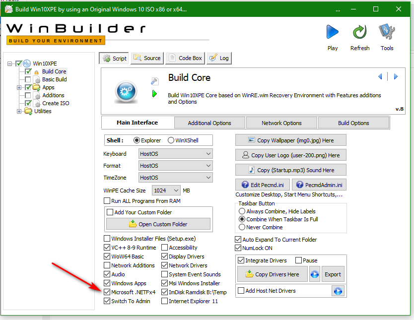This screenshot has height=320, width=414.
Task: Open the Format dropdown
Action: click(x=176, y=166)
